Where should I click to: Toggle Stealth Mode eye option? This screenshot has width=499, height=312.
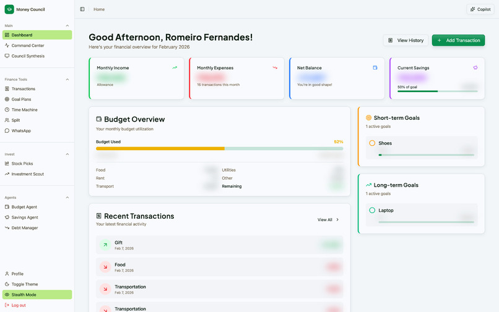37,295
